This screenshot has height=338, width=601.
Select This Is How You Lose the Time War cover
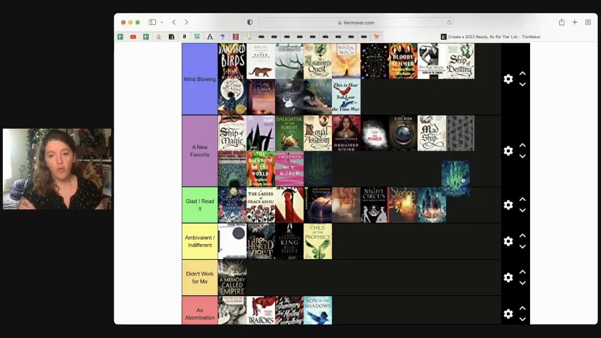pos(346,97)
